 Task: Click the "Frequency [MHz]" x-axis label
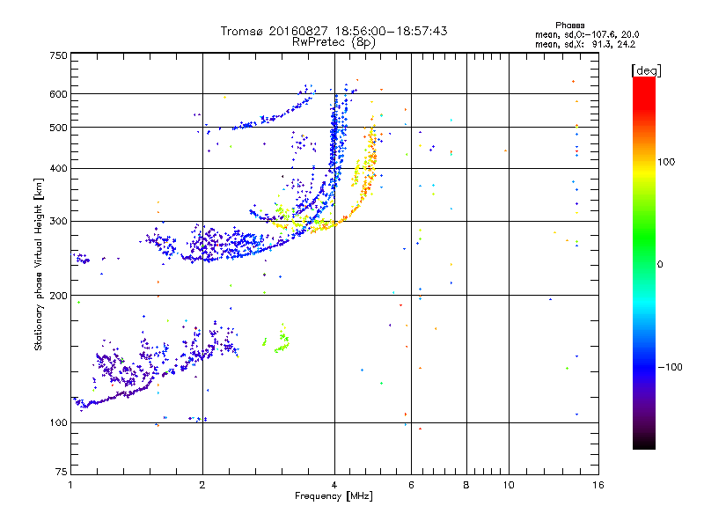334,496
